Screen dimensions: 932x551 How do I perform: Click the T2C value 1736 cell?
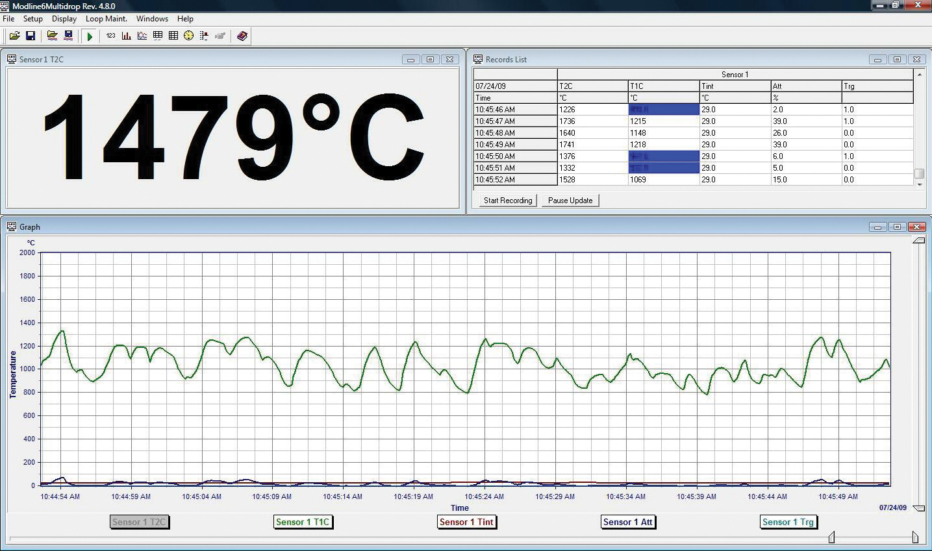pos(592,121)
